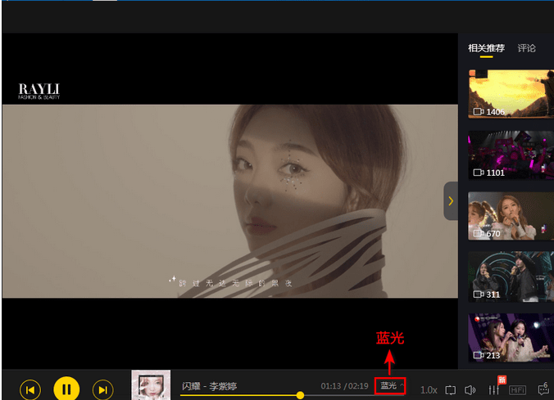Change the 1.0x playback speed

[429, 390]
